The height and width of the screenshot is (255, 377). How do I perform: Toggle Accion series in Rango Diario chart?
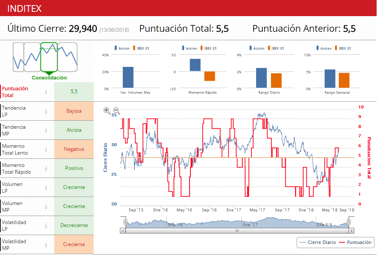click(257, 48)
